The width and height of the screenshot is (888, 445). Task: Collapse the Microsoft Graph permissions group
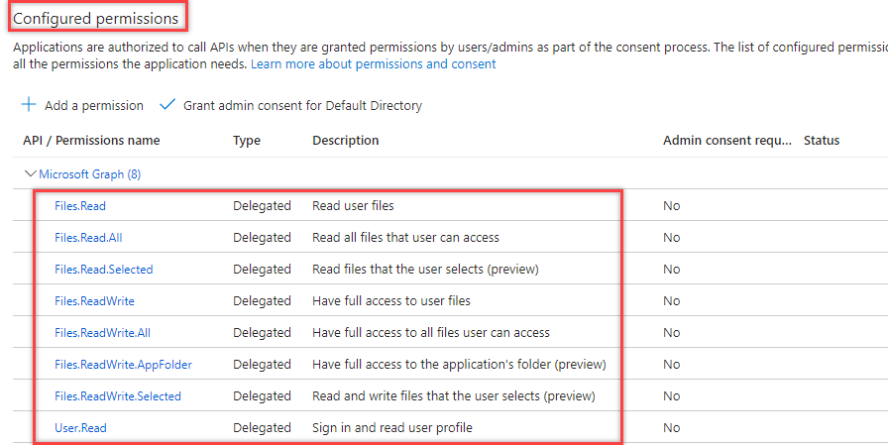tap(30, 173)
